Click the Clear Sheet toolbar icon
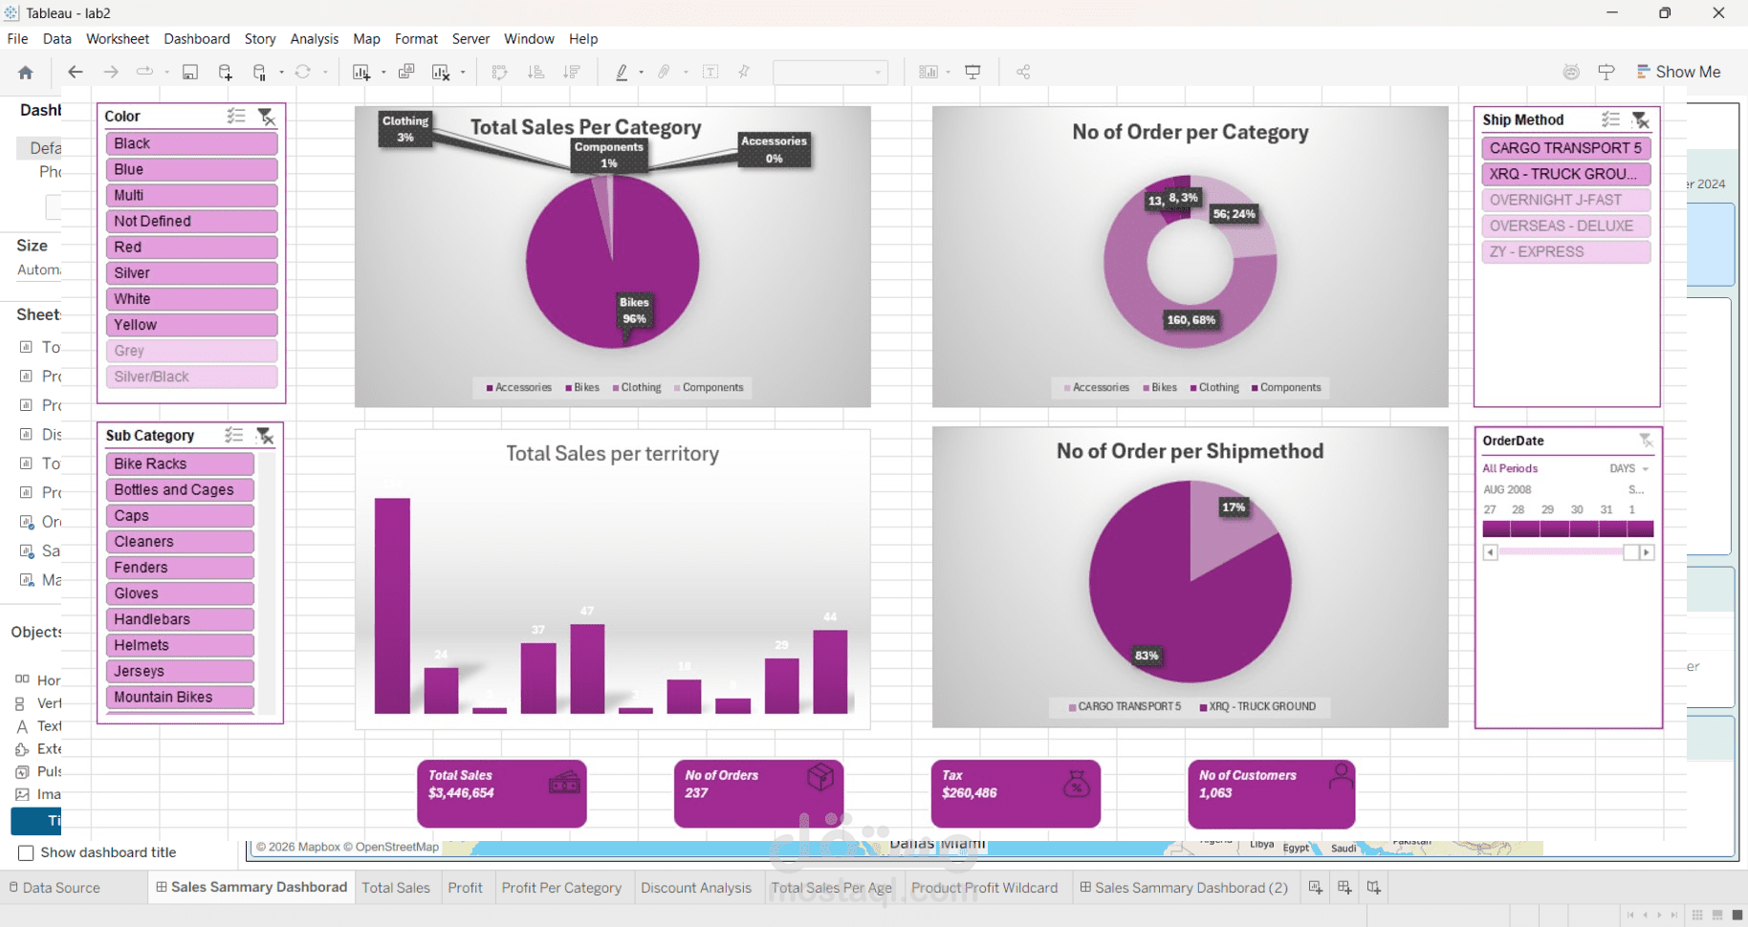 441,72
